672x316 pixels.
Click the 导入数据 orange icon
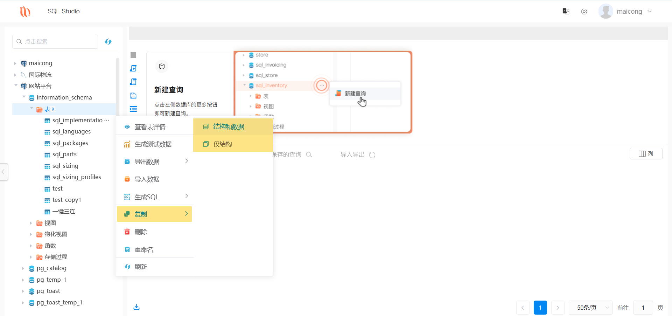click(127, 179)
